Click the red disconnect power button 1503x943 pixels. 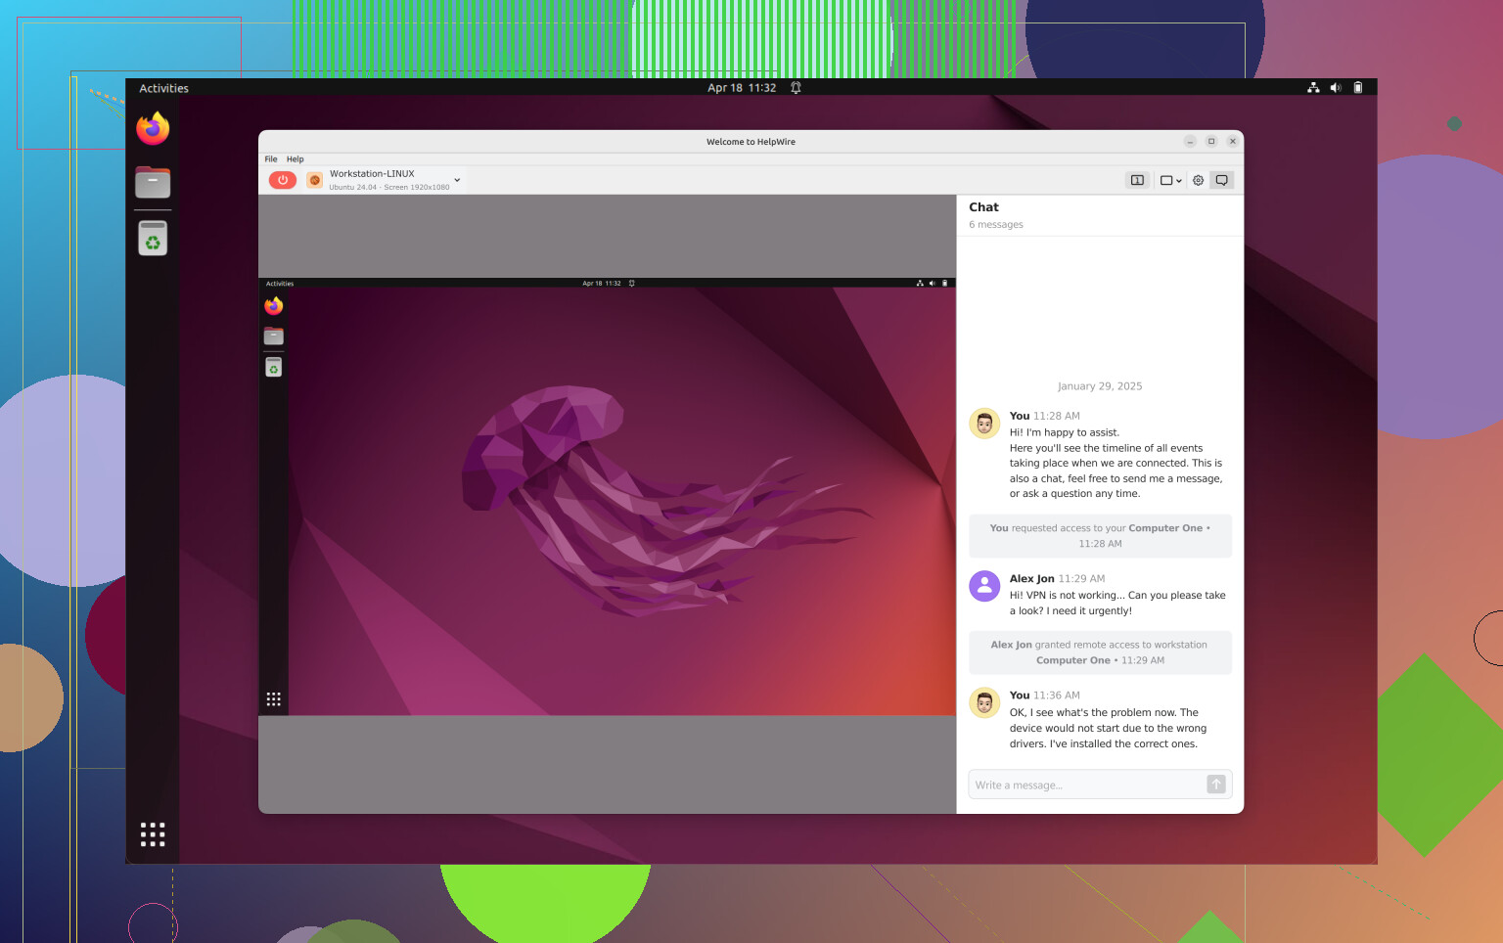283,180
